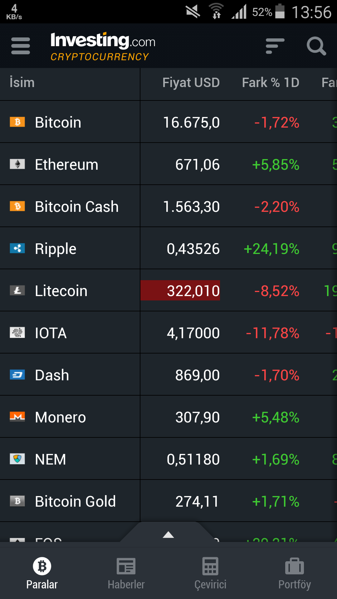Open the Litecoin row
Image resolution: width=337 pixels, height=599 pixels.
(168, 290)
